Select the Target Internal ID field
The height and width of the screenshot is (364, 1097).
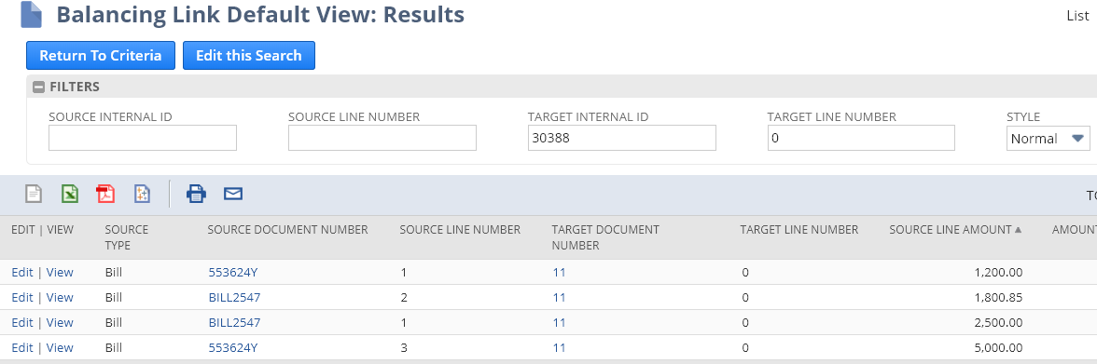tap(622, 138)
